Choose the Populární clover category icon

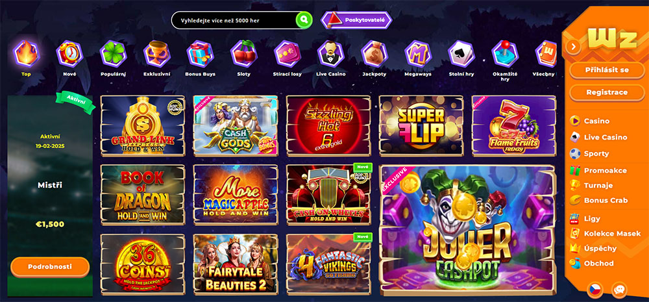[113, 54]
